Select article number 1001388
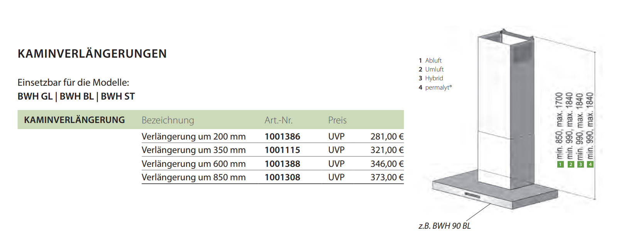Viewport: 624px width, 236px height. 282,164
